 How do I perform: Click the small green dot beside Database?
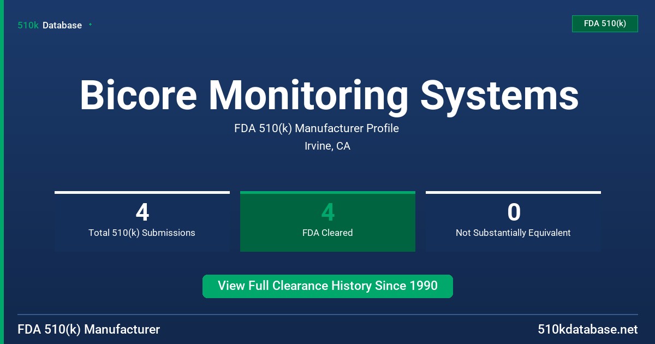tap(90, 25)
